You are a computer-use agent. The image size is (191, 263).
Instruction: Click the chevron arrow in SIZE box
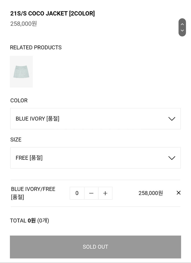172,158
